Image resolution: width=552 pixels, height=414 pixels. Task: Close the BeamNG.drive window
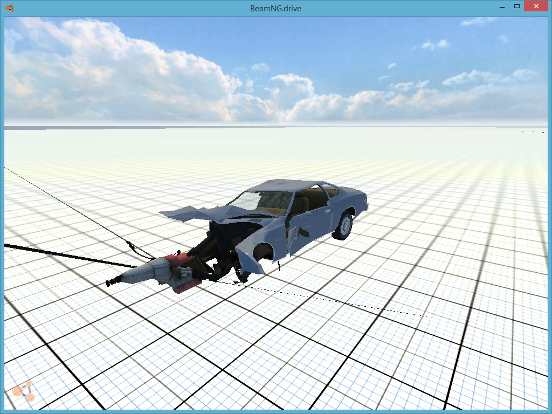[x=536, y=6]
